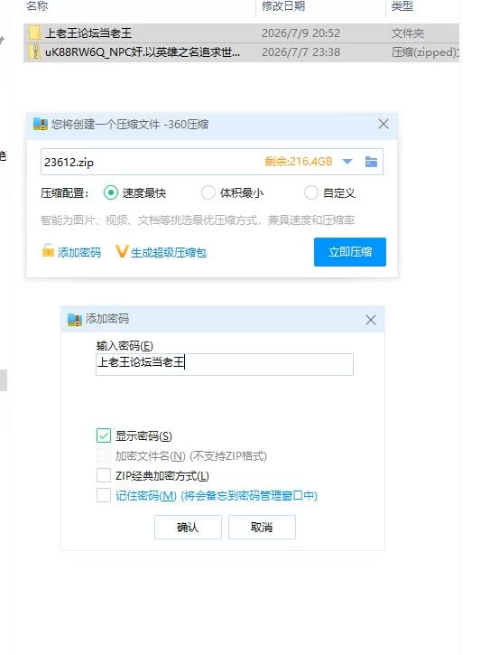Select the 自定义 compression option
490x655 pixels.
(311, 192)
